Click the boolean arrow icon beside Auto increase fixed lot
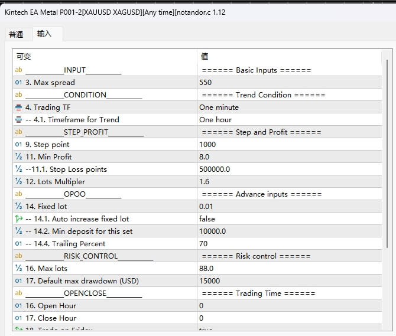396x336 pixels. [19, 218]
